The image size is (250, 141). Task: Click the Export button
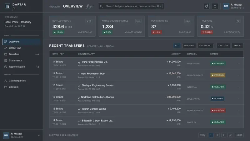pos(237,45)
